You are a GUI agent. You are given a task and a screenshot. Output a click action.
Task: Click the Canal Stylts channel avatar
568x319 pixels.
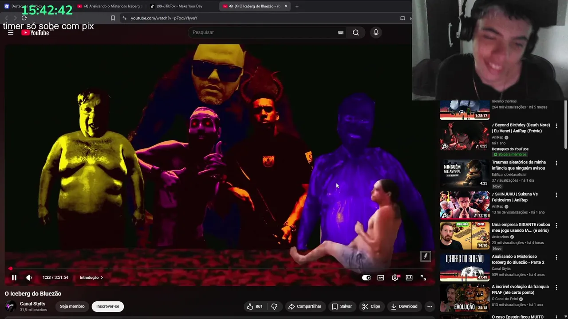11,306
